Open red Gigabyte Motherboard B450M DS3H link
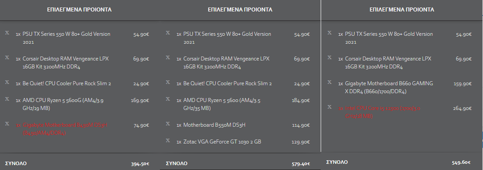 pos(65,129)
